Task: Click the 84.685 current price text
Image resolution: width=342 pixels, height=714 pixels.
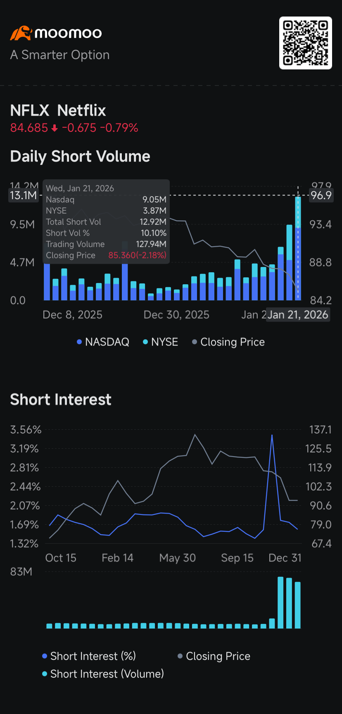Action: click(29, 128)
